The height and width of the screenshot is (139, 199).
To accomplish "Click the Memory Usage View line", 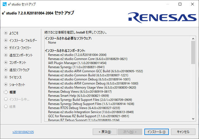I will pyautogui.click(x=92, y=87).
